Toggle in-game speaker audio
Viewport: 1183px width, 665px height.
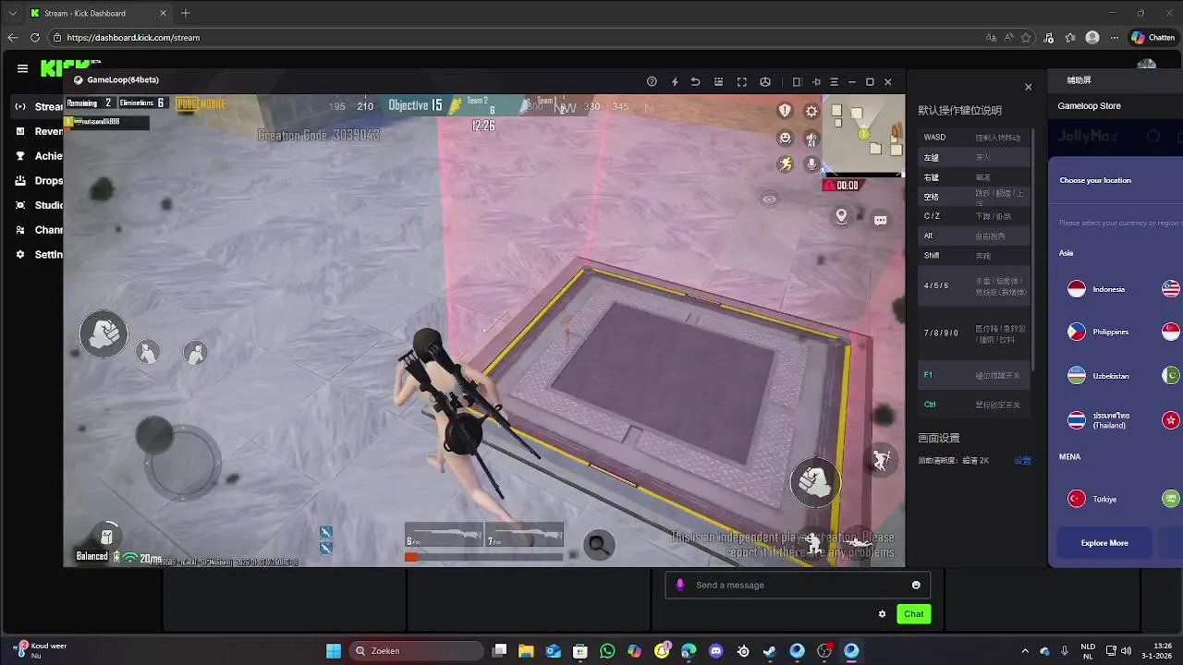tap(811, 139)
